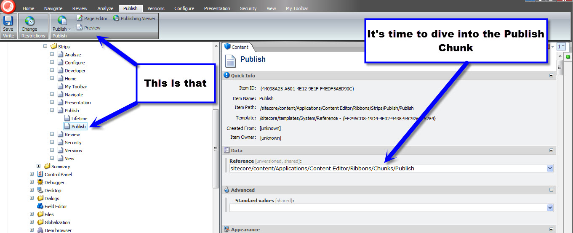Click the Change restrictions icon
The height and width of the screenshot is (233, 573).
pyautogui.click(x=29, y=21)
